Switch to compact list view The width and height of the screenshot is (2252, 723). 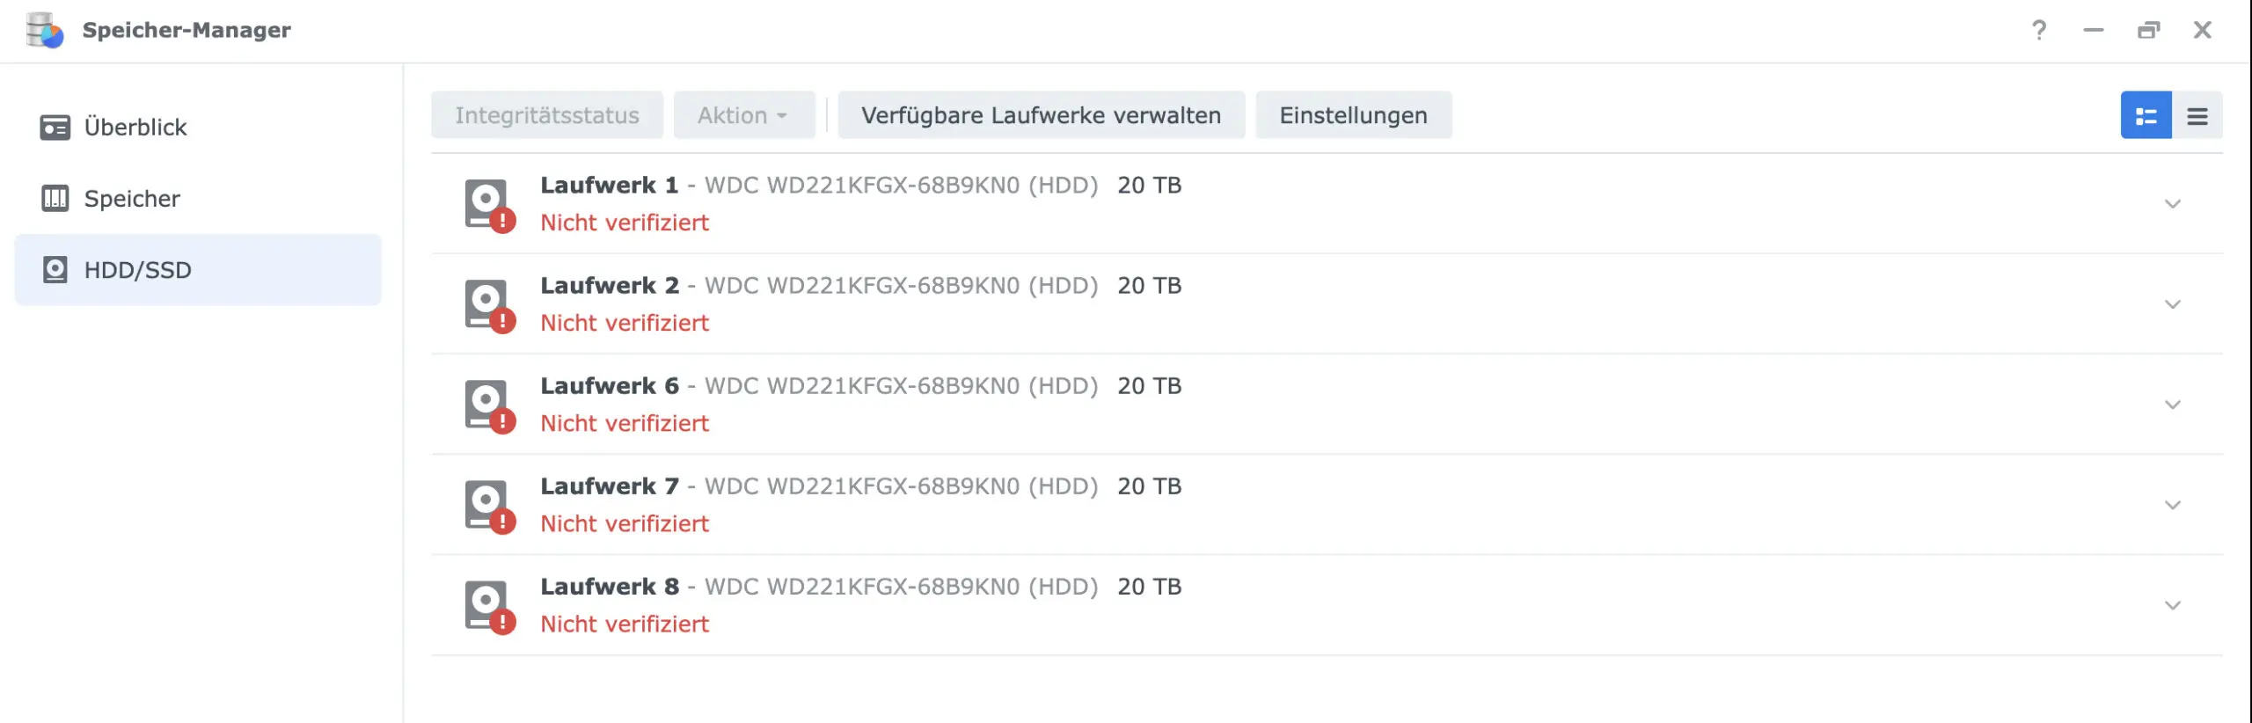click(2197, 115)
